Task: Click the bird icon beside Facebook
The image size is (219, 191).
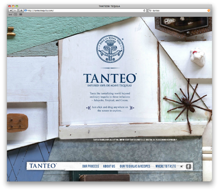Action: tap(181, 166)
